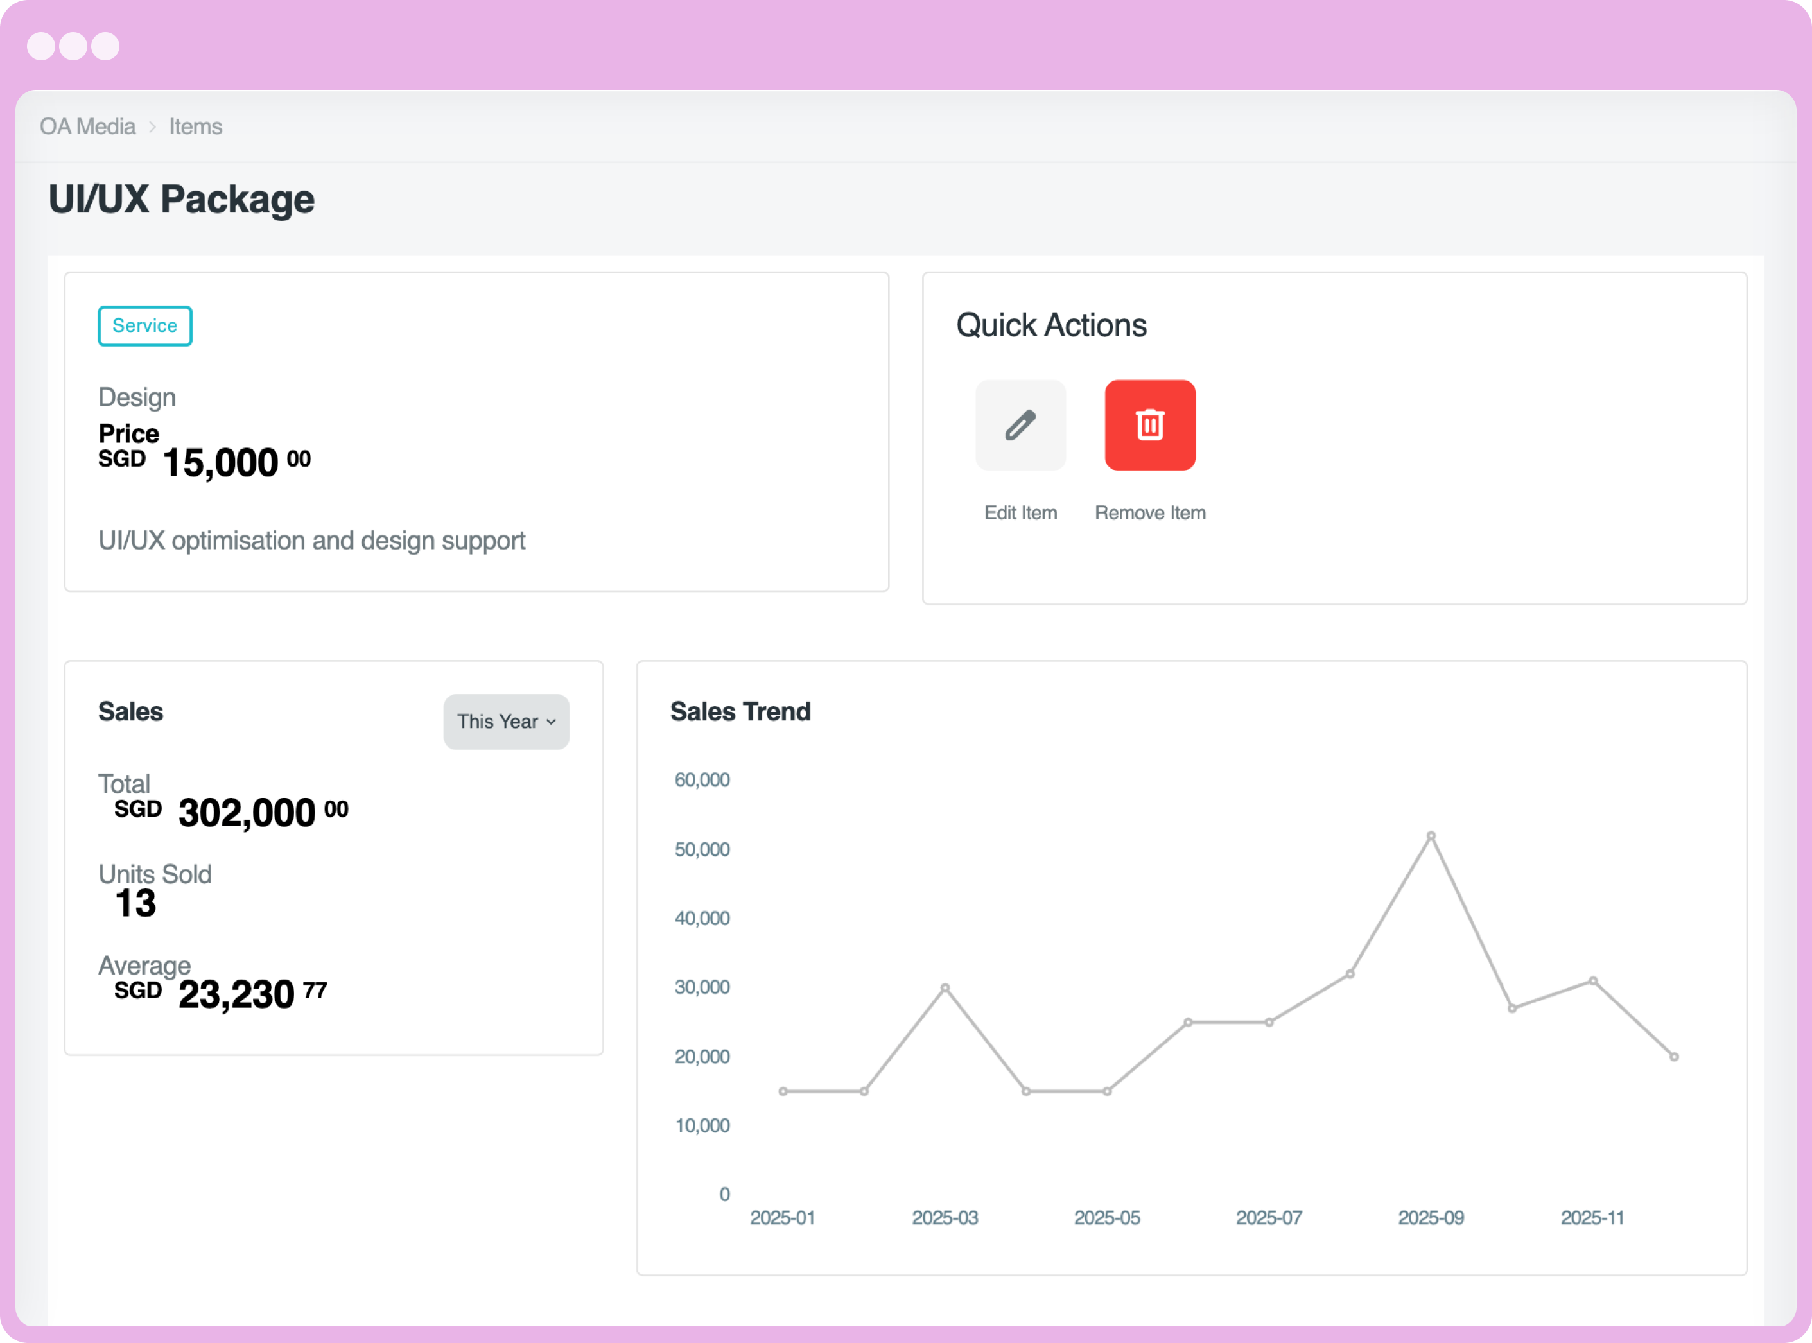
Task: Click the third white window control dot
Action: (x=105, y=46)
